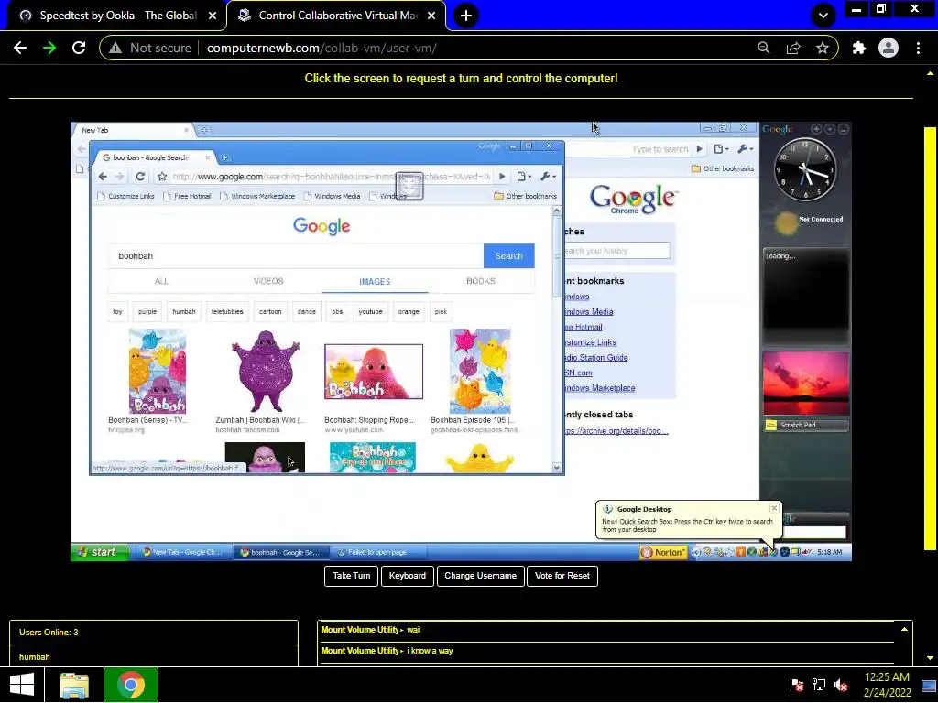This screenshot has width=938, height=703.
Task: Click the Vote for Reset button
Action: click(562, 576)
